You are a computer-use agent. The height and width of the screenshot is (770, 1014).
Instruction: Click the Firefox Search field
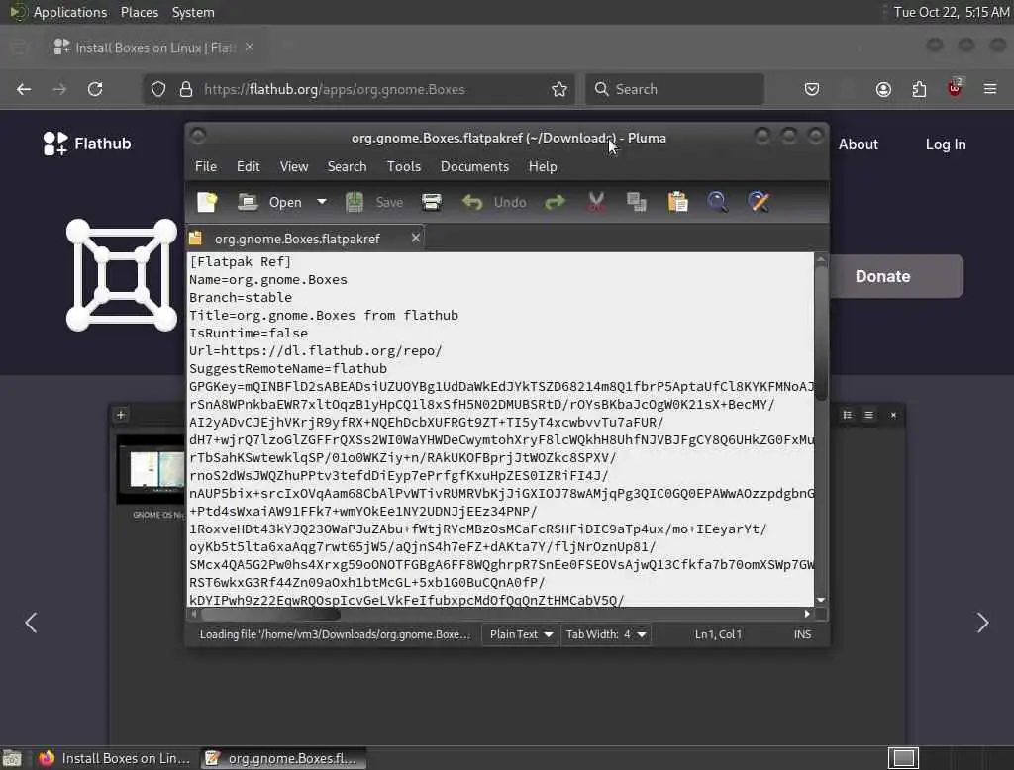pos(674,89)
